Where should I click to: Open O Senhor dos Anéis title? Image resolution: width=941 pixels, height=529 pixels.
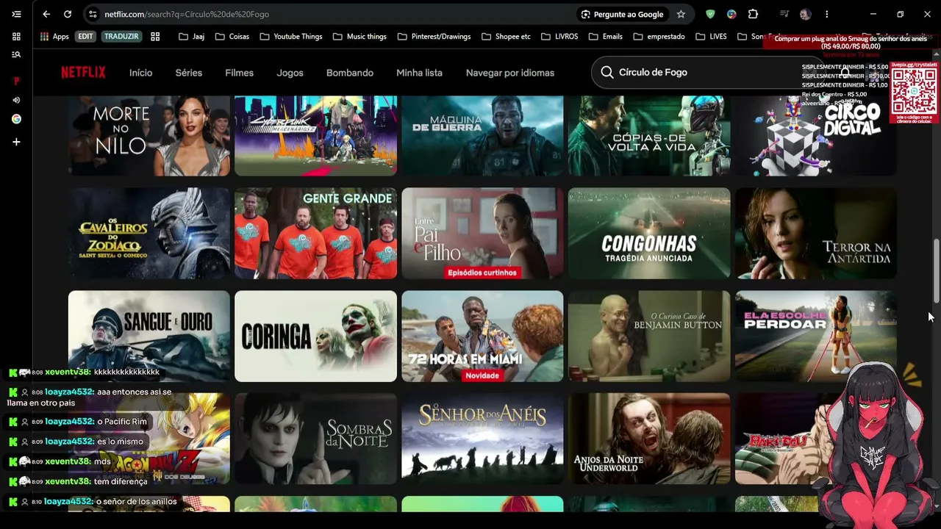pos(482,439)
